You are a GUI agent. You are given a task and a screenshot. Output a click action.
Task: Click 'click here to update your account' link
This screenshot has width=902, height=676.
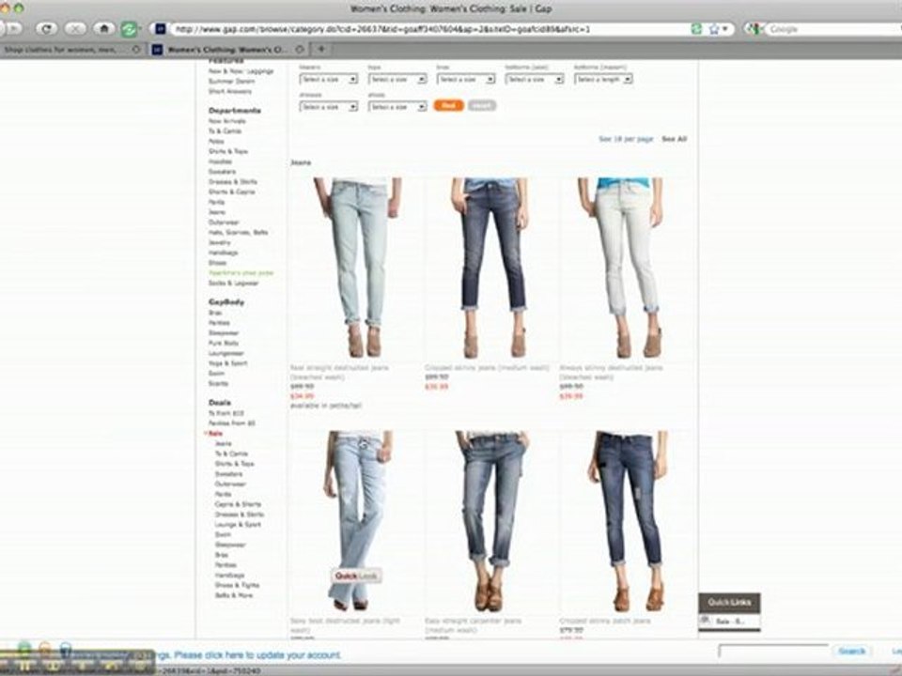pyautogui.click(x=257, y=654)
